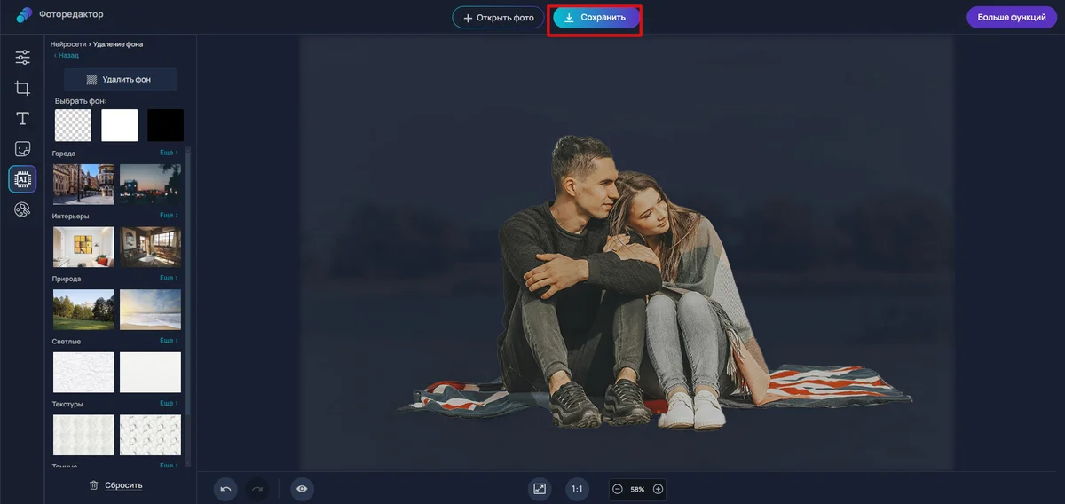Select the Text tool
This screenshot has width=1065, height=504.
tap(22, 119)
